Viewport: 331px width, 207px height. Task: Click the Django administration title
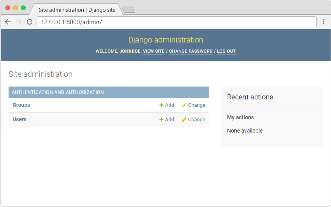click(165, 40)
